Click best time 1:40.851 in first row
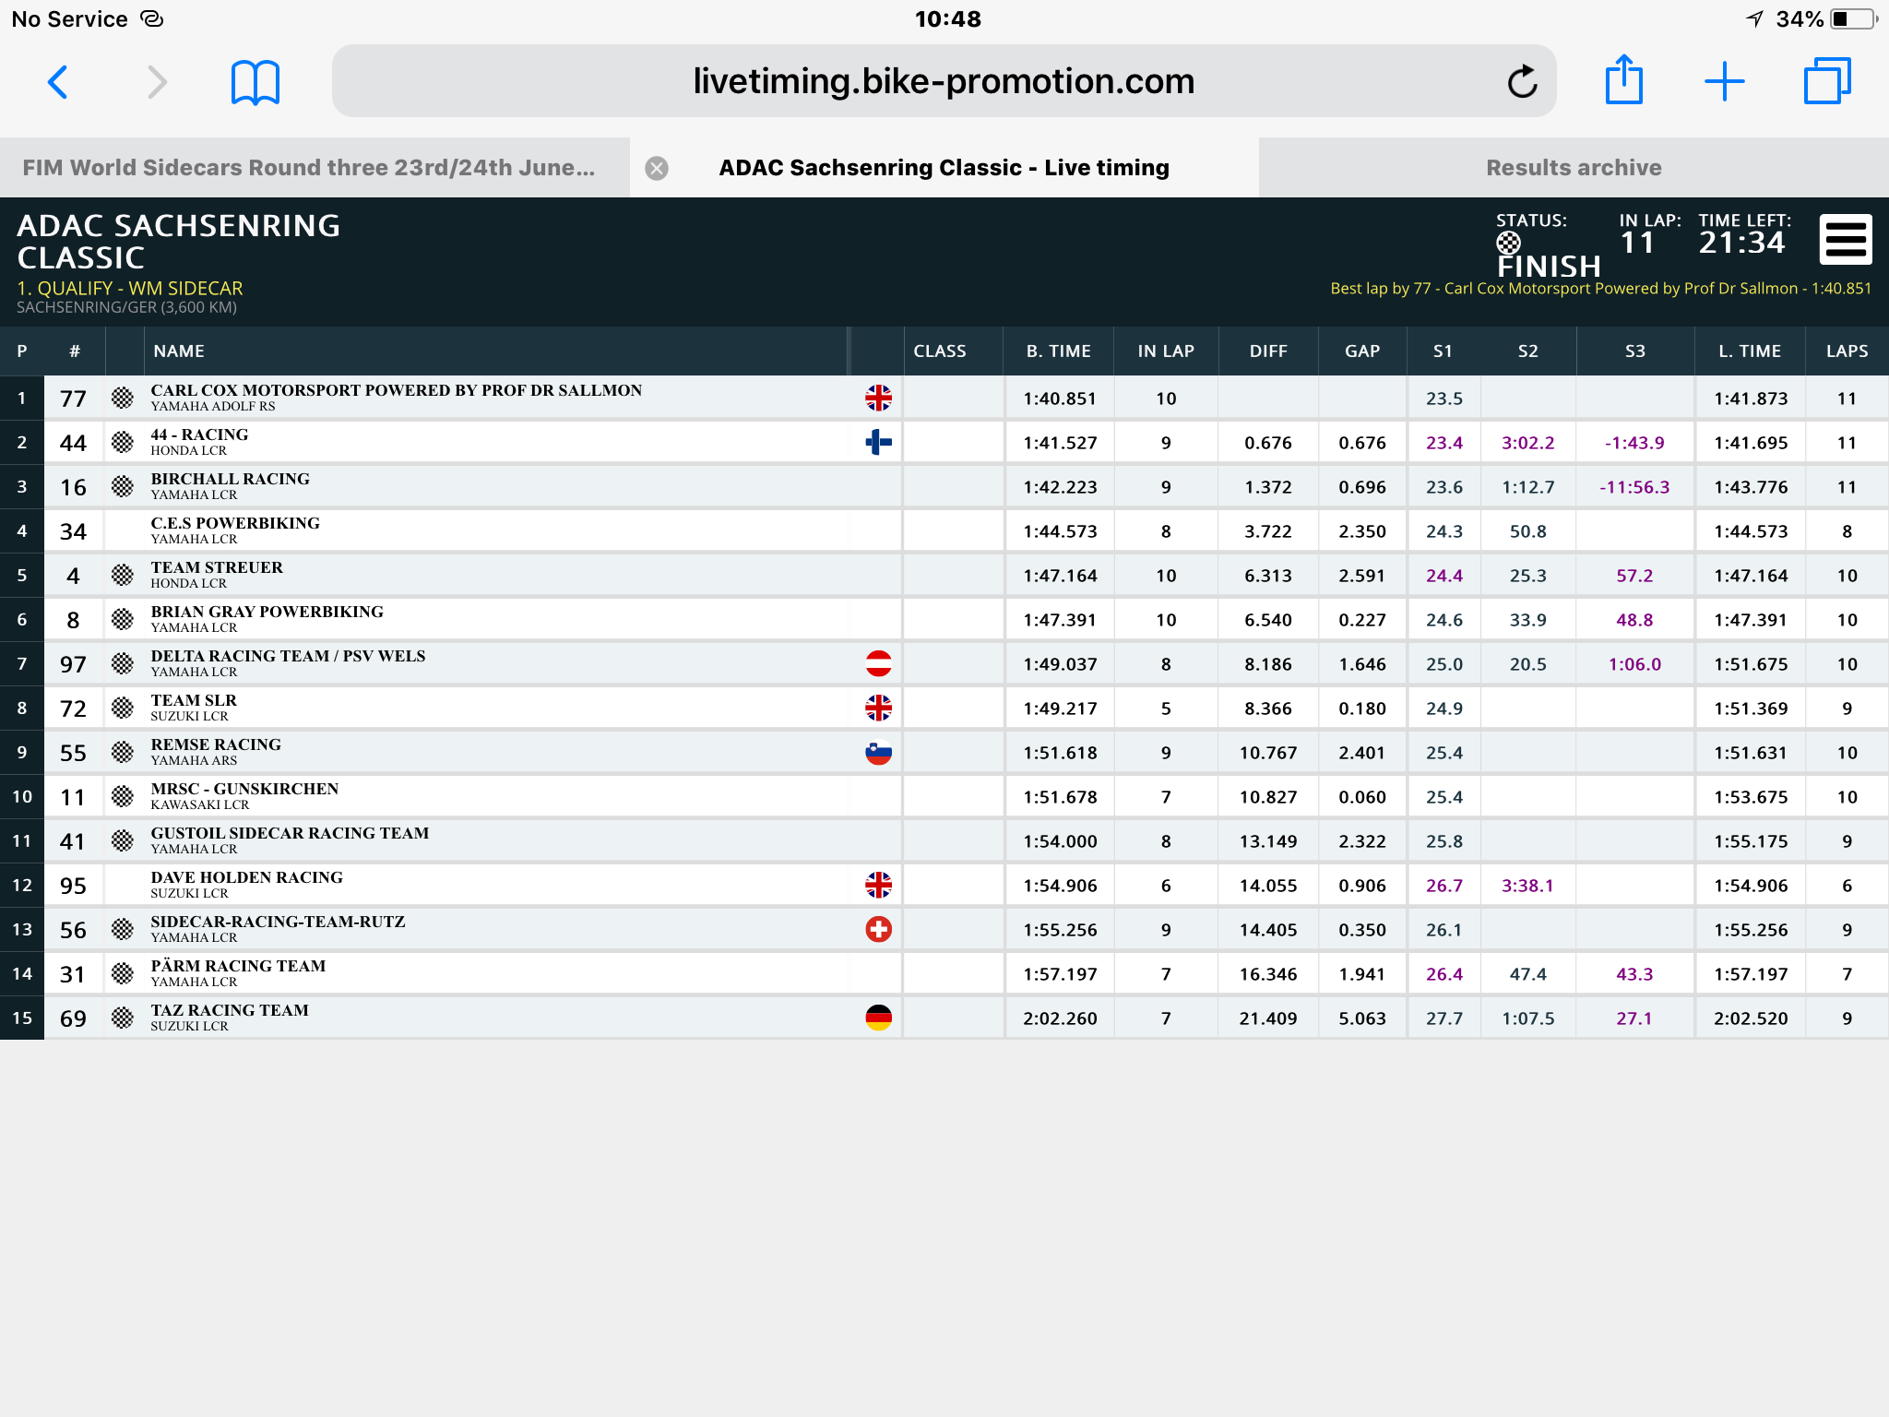Viewport: 1889px width, 1417px height. tap(1060, 399)
